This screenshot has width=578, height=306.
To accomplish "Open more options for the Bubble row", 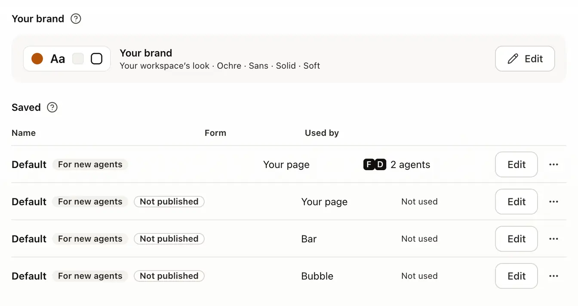I will (553, 276).
